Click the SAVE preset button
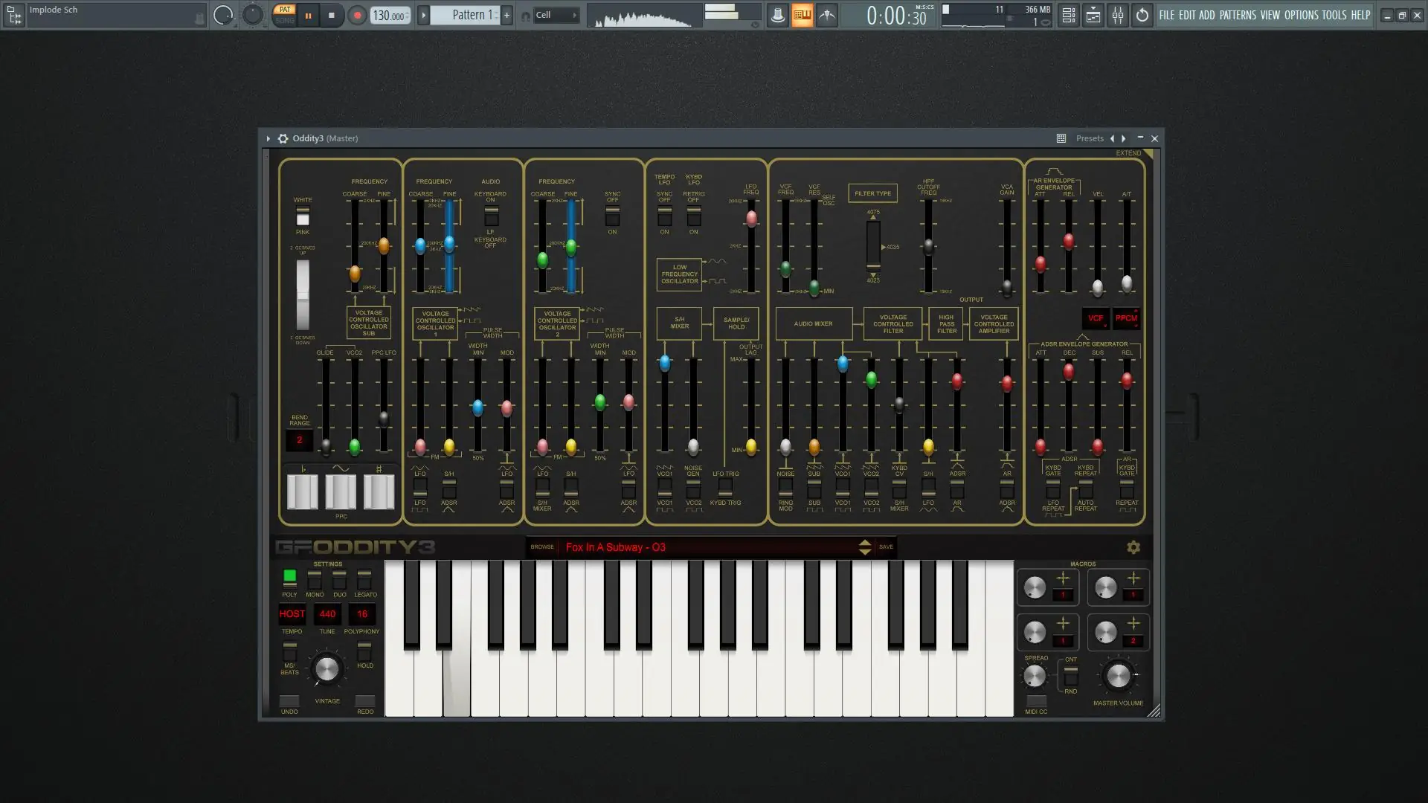Image resolution: width=1428 pixels, height=803 pixels. coord(886,547)
